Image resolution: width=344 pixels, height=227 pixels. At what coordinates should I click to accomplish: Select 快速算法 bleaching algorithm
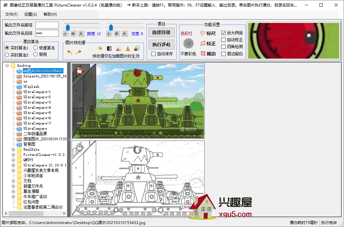pos(44,48)
